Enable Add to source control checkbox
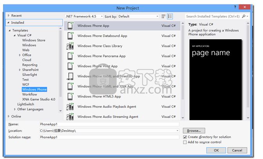Image resolution: width=263 pixels, height=159 pixels. click(185, 142)
